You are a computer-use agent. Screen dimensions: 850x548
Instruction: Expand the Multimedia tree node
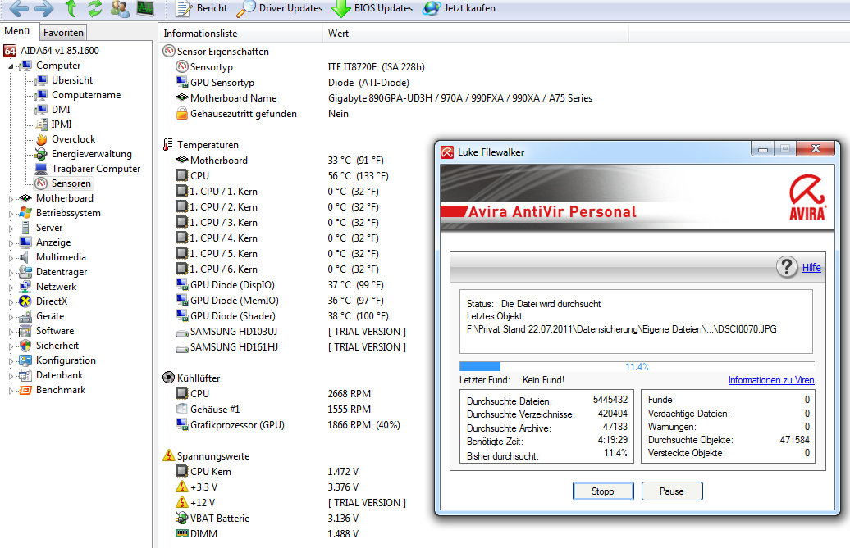tap(11, 258)
